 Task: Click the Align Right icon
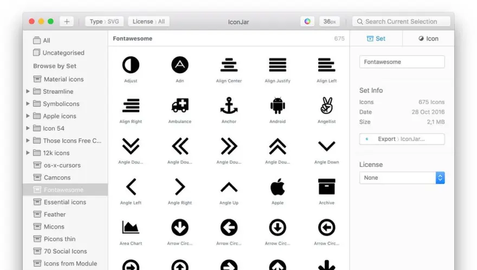pyautogui.click(x=131, y=106)
